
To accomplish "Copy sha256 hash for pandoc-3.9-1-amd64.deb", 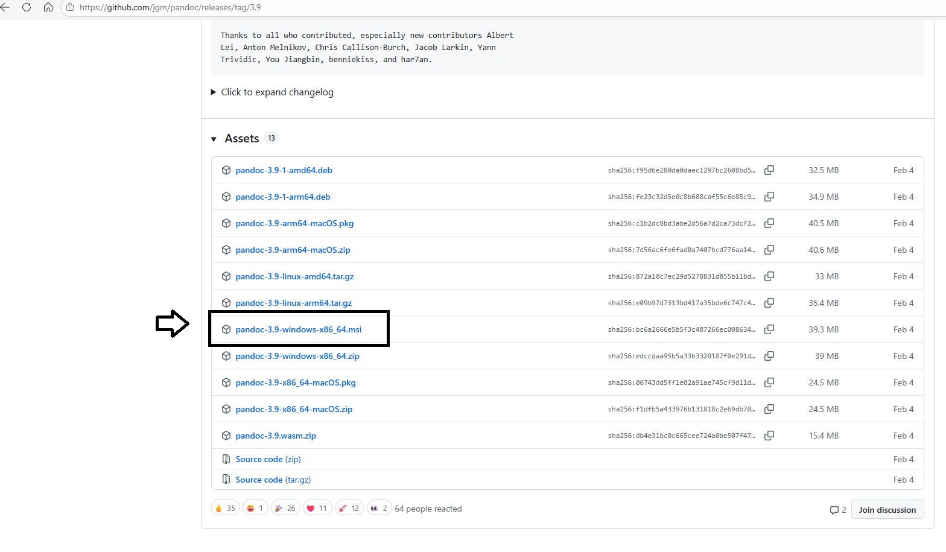I will (769, 170).
